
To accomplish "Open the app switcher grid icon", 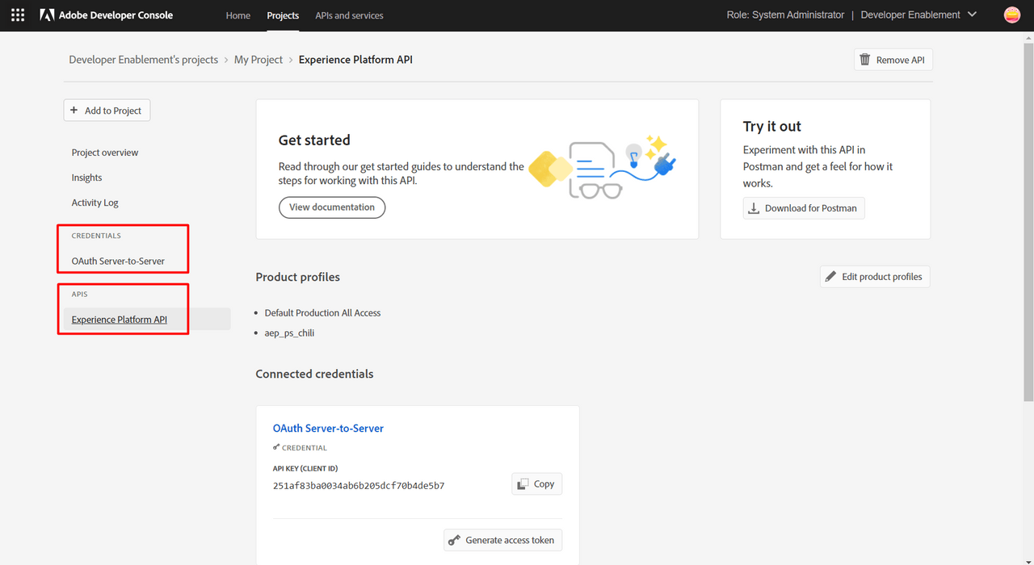I will [18, 15].
